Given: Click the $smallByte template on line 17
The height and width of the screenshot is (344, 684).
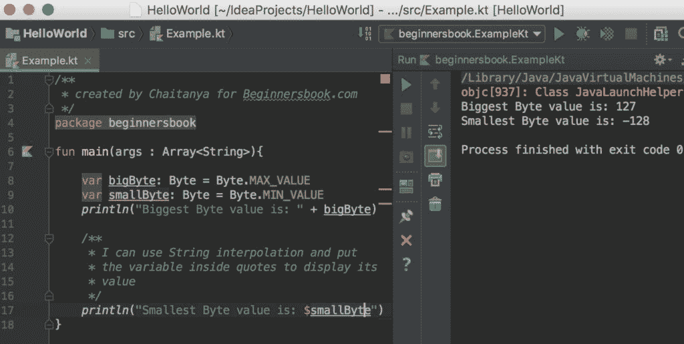Looking at the screenshot, I should click(x=337, y=311).
